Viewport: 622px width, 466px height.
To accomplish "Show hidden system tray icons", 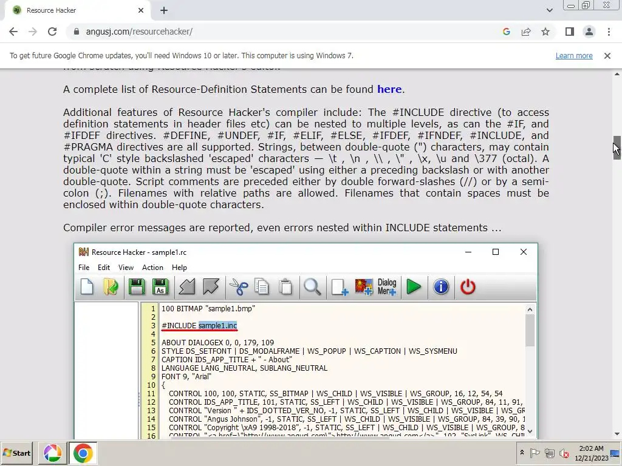I will click(x=522, y=453).
